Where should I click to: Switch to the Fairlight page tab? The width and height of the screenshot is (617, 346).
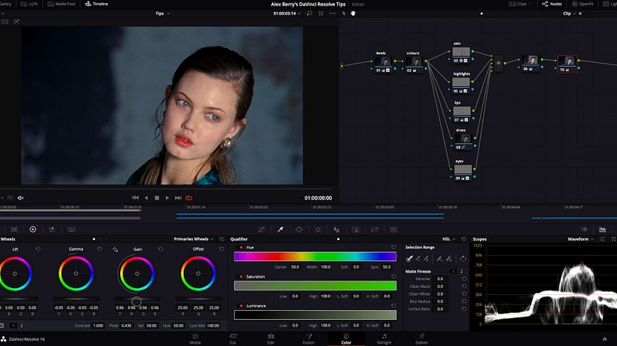point(384,338)
